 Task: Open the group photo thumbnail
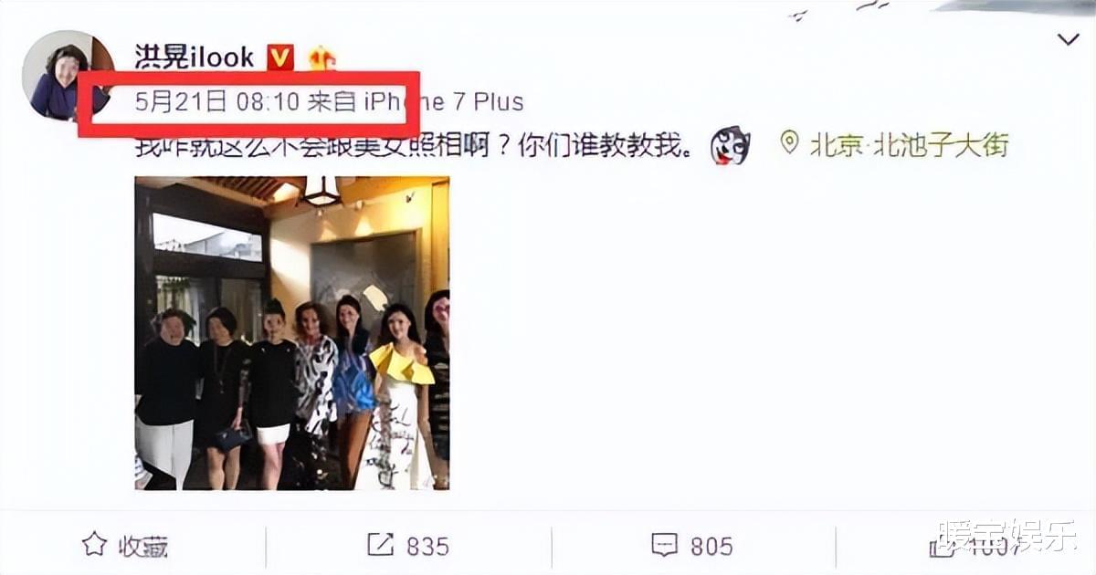(x=292, y=333)
